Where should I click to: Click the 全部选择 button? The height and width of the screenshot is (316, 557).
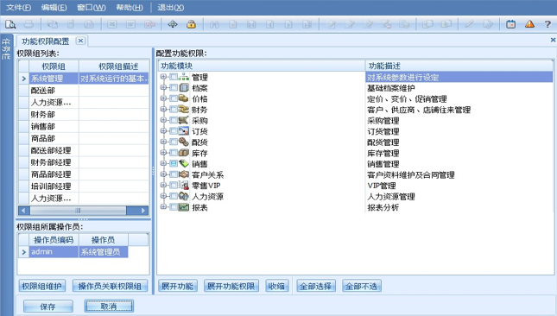pos(316,286)
